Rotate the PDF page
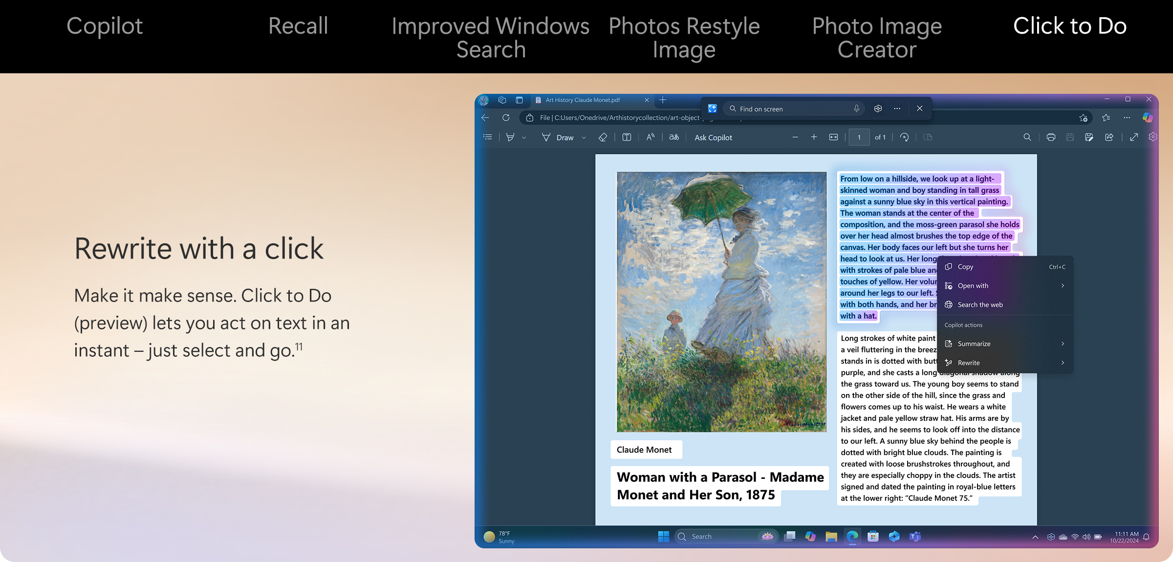The width and height of the screenshot is (1173, 562). (904, 137)
